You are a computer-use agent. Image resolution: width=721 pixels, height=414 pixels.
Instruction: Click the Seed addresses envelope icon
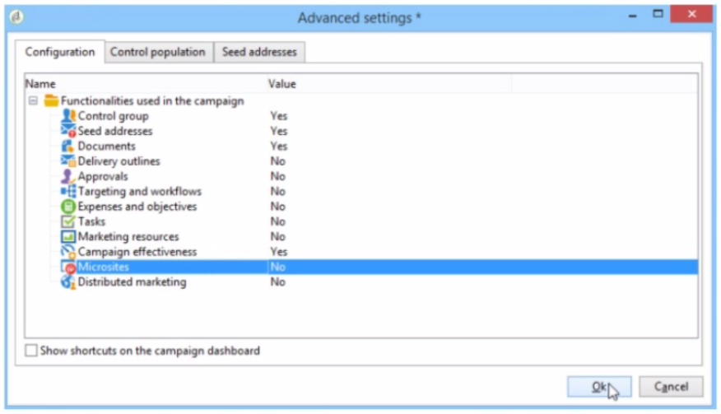tap(68, 131)
